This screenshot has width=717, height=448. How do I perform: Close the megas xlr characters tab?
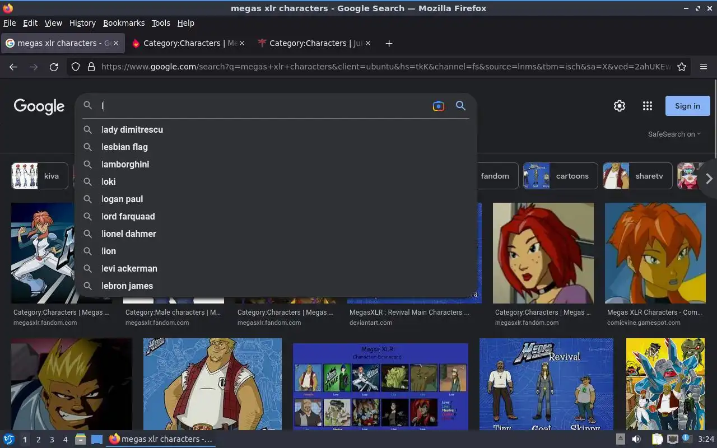click(x=116, y=43)
